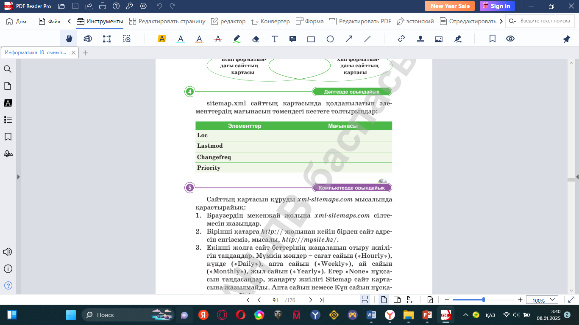This screenshot has height=325, width=579.
Task: Insert a link annotation
Action: click(401, 39)
